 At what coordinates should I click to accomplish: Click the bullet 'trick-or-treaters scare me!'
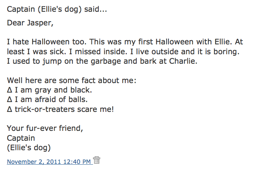65,109
